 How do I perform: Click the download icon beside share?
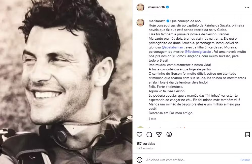click(169, 134)
